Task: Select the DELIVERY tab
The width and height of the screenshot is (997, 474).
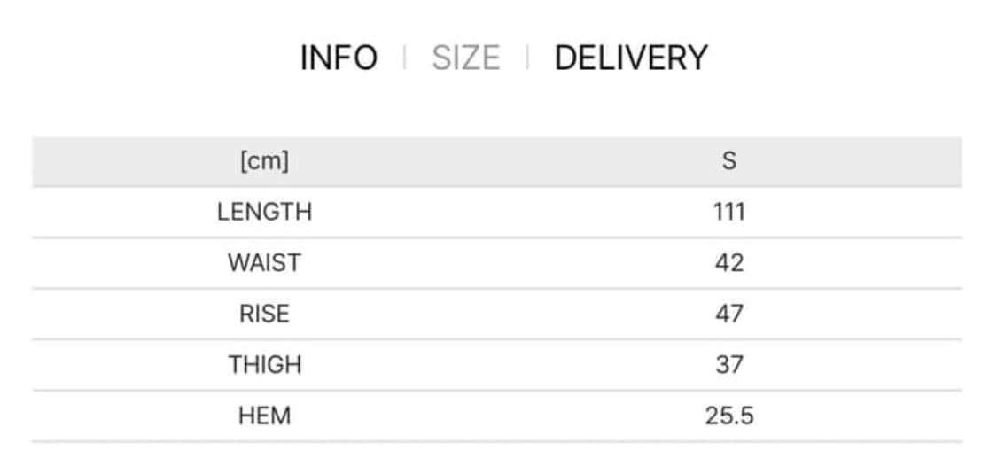Action: (x=631, y=58)
